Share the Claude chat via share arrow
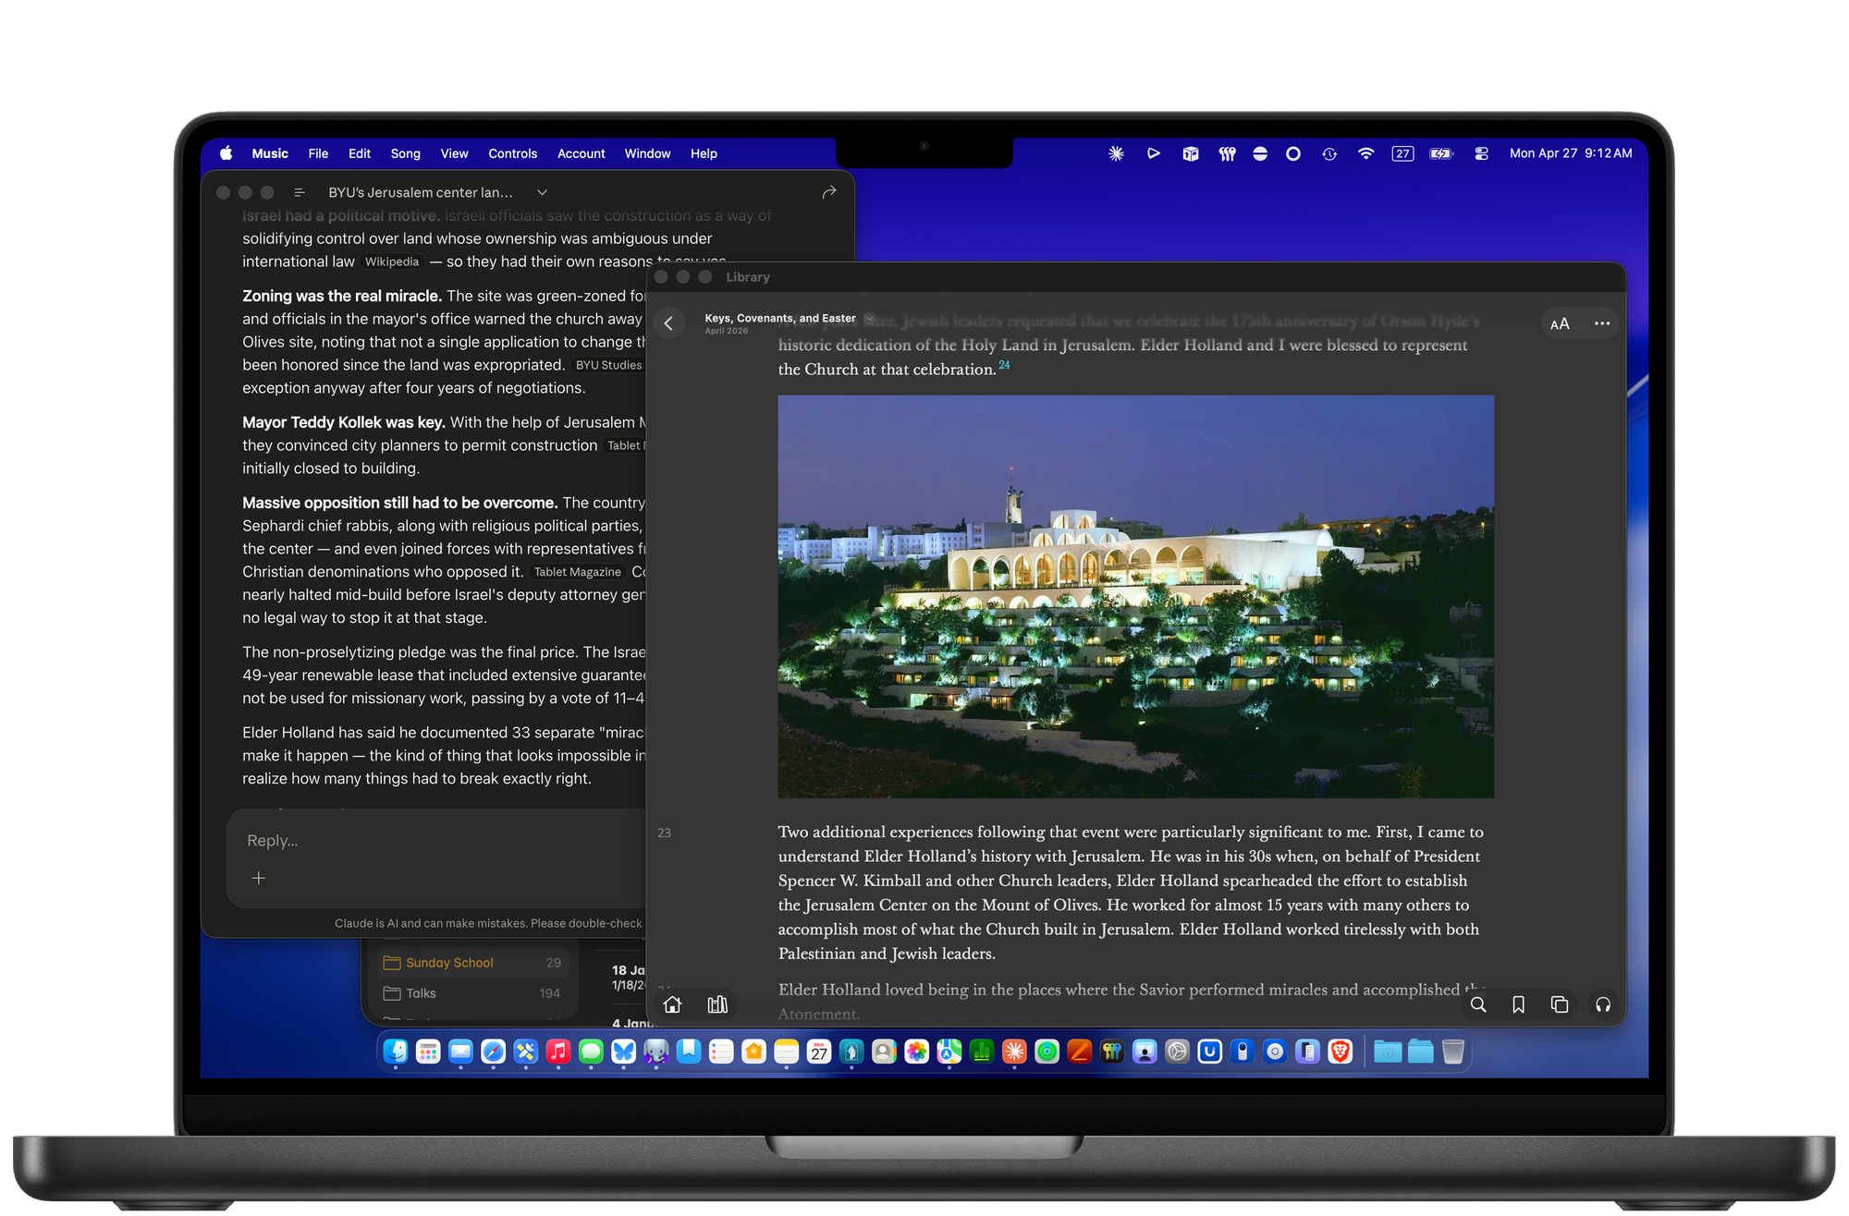This screenshot has height=1216, width=1849. (829, 192)
